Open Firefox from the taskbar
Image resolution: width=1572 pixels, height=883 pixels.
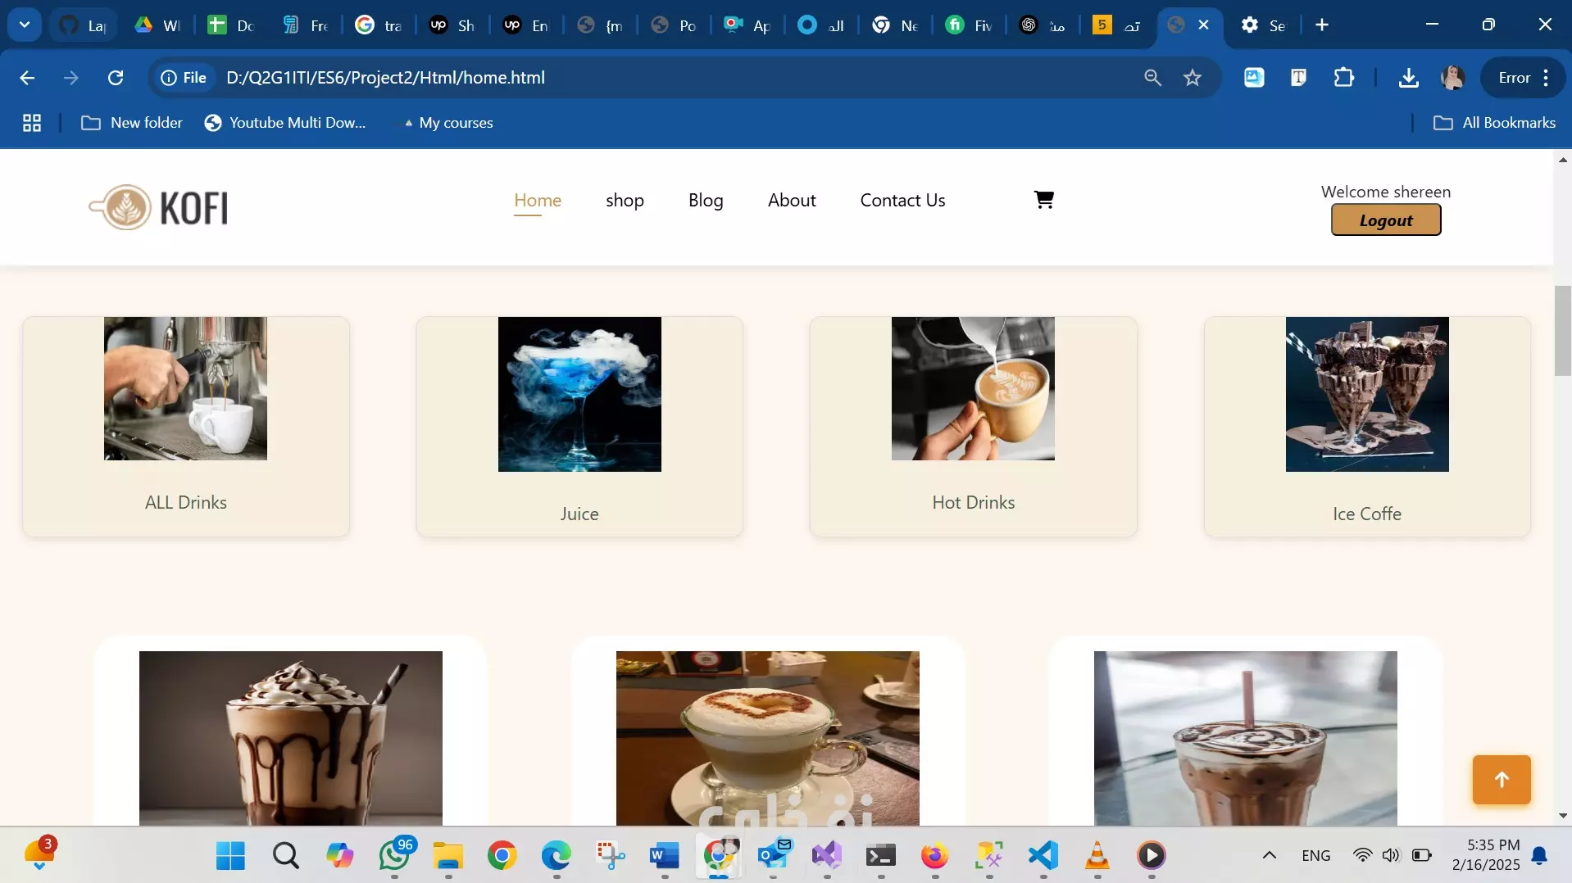point(934,856)
